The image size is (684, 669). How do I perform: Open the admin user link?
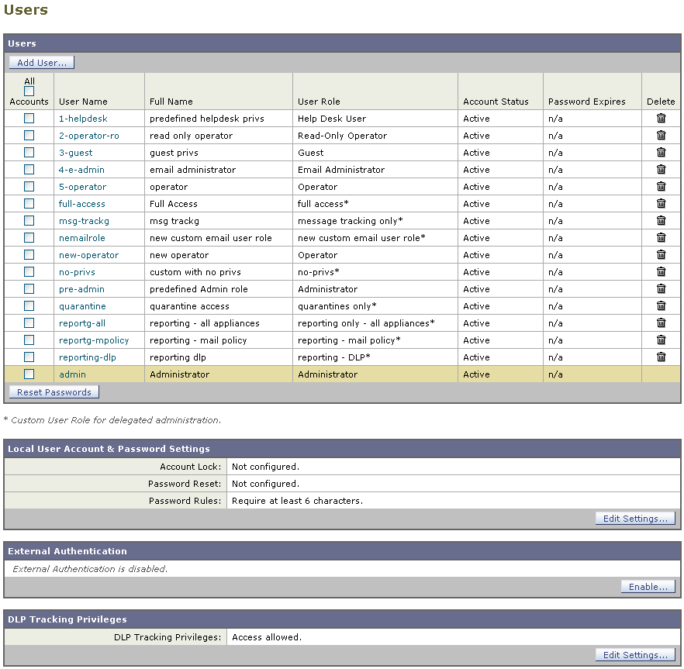pos(72,374)
